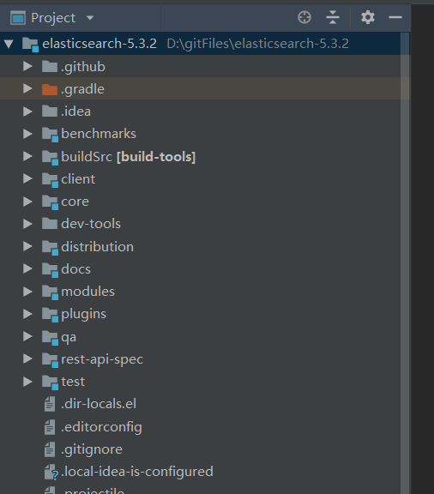Expand the test folder arrow
The image size is (434, 494).
tap(27, 382)
